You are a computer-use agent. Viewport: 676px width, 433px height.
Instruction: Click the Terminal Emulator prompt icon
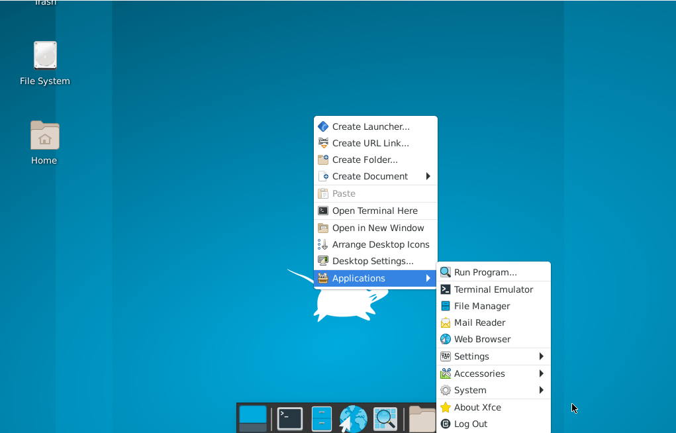tap(446, 289)
